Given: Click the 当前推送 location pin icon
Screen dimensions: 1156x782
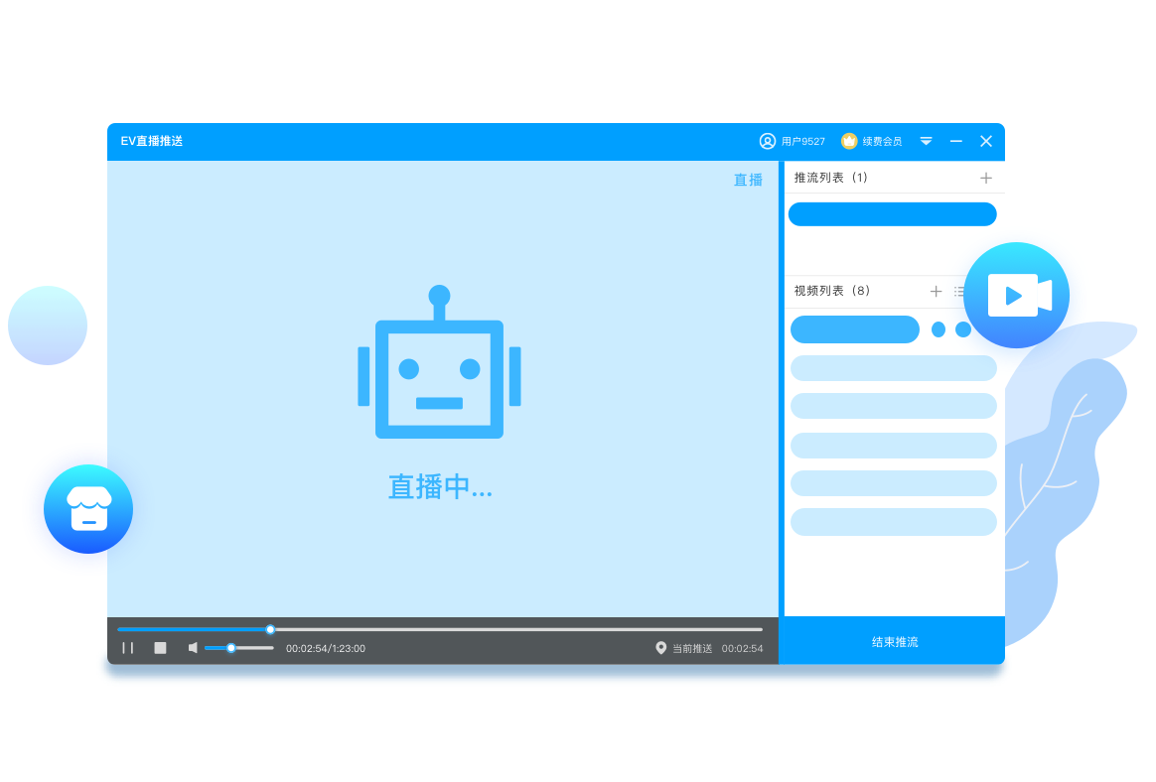Looking at the screenshot, I should 661,648.
